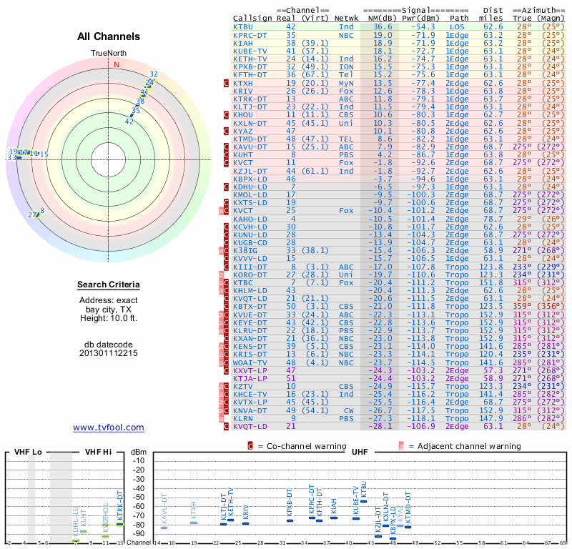Click the co-channel warning icon beside KUNU-LD
This screenshot has height=549, width=572.
pos(226,235)
